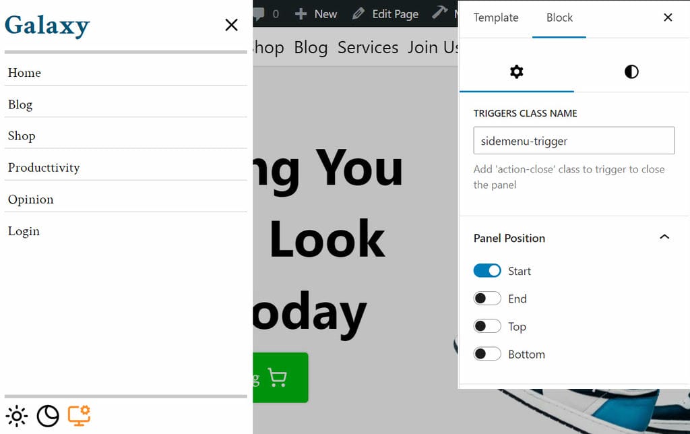This screenshot has height=434, width=690.
Task: Collapse the Panel Position section
Action: point(665,237)
